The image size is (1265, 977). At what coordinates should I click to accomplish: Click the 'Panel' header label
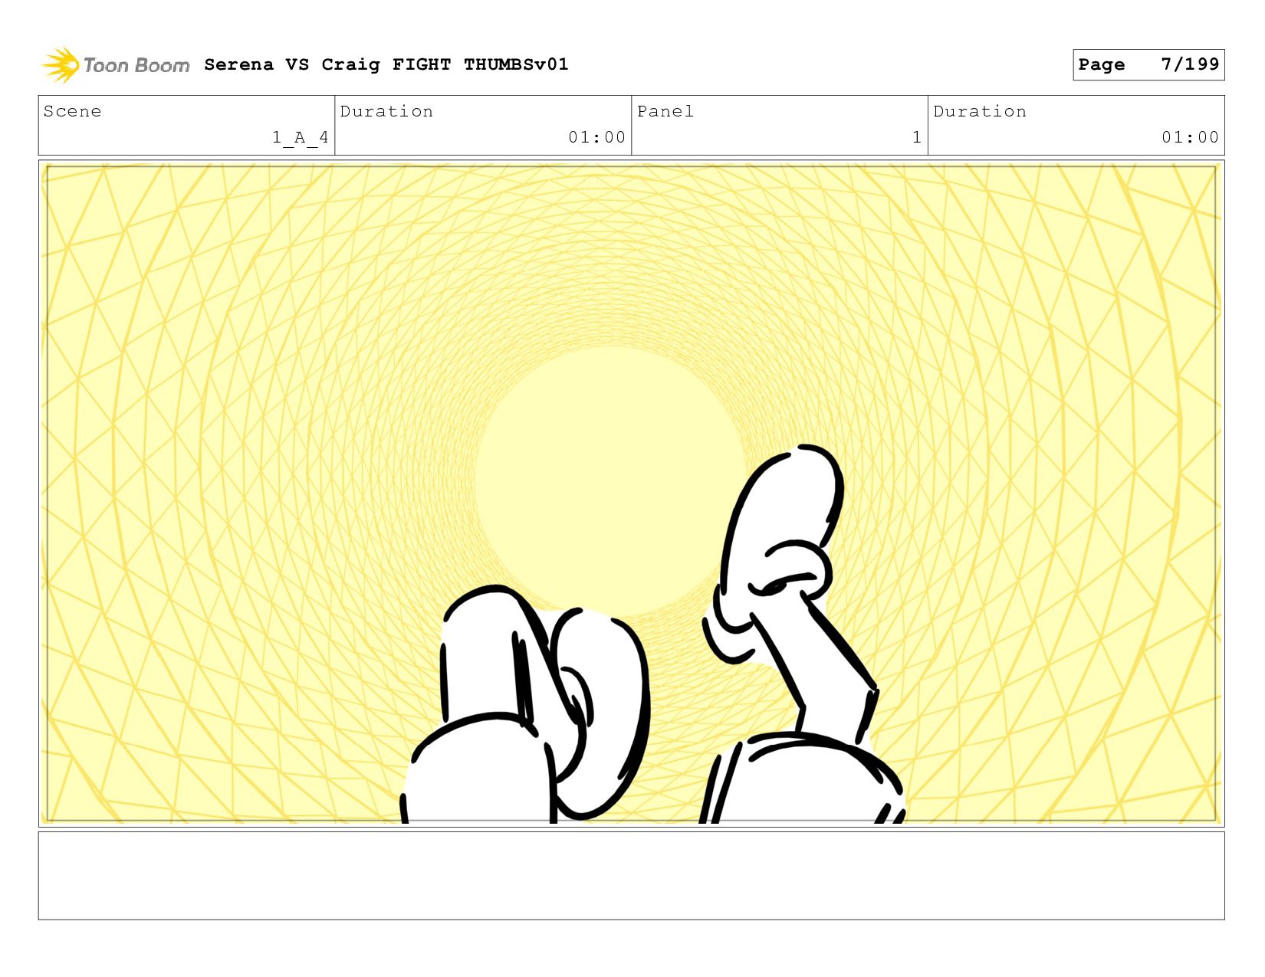tap(665, 111)
